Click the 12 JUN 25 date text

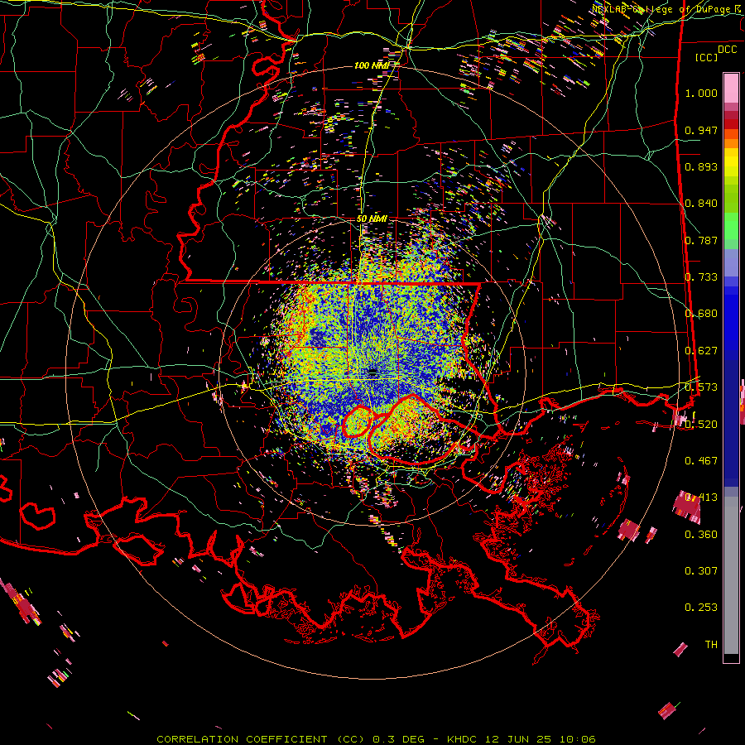(x=517, y=739)
